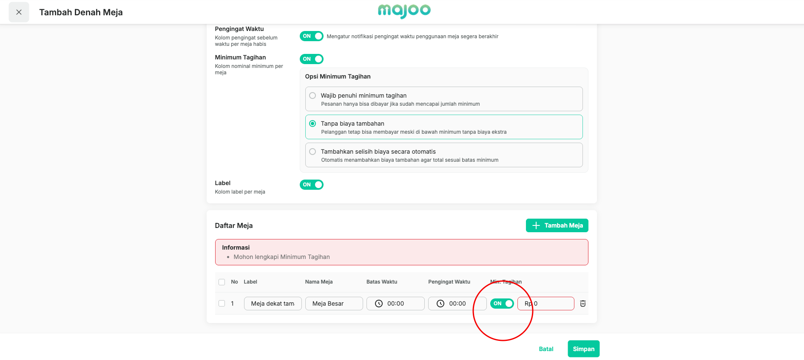The width and height of the screenshot is (804, 360).
Task: Click the majoo logo
Action: coord(404,11)
